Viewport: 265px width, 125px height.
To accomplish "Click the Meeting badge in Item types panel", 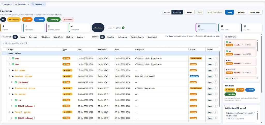I will [x=231, y=94].
